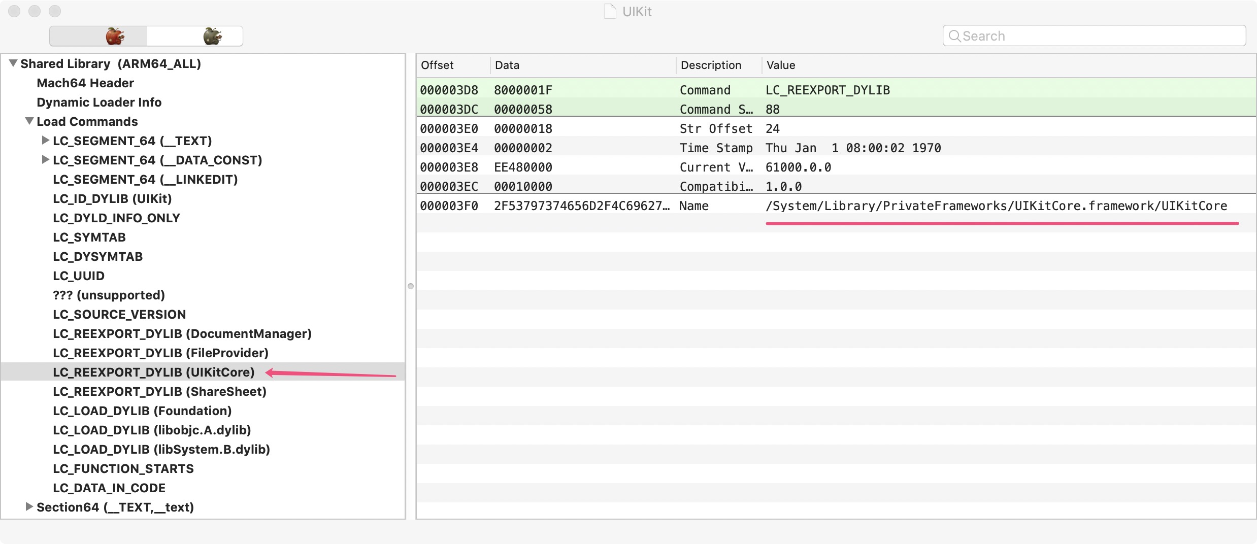Click the magnifier icon in Search
Screen dimensions: 1257x544
pos(954,36)
